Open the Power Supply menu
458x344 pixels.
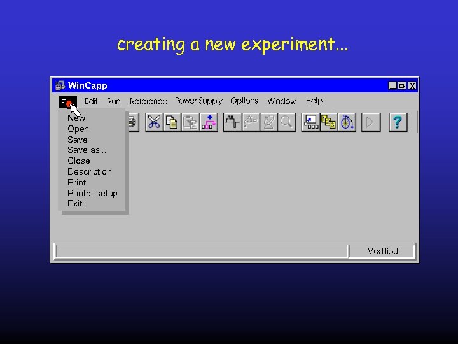pyautogui.click(x=199, y=101)
